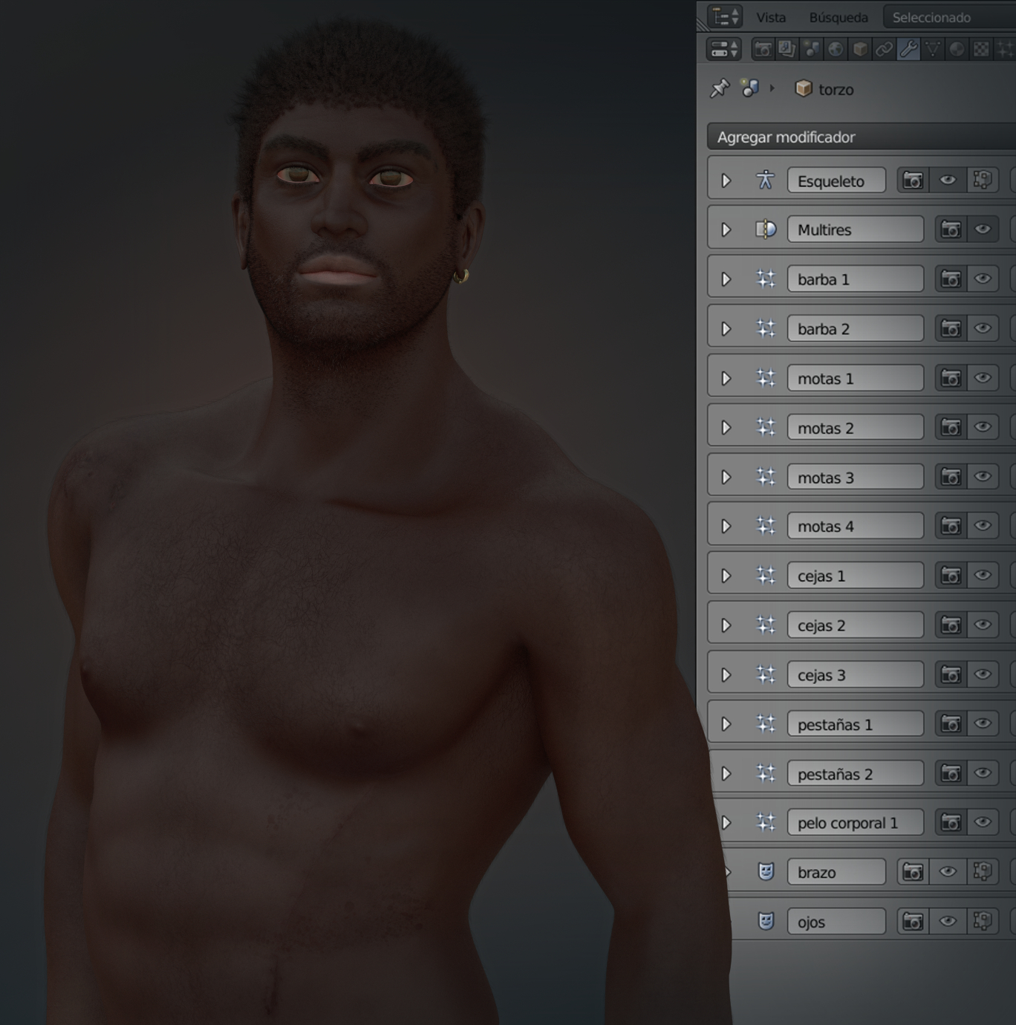The width and height of the screenshot is (1016, 1025).
Task: Switch to the World properties tab
Action: (x=836, y=50)
